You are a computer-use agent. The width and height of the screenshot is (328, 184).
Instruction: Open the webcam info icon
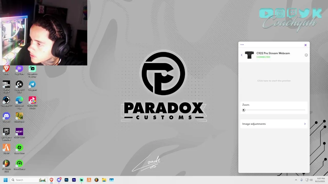click(x=306, y=55)
